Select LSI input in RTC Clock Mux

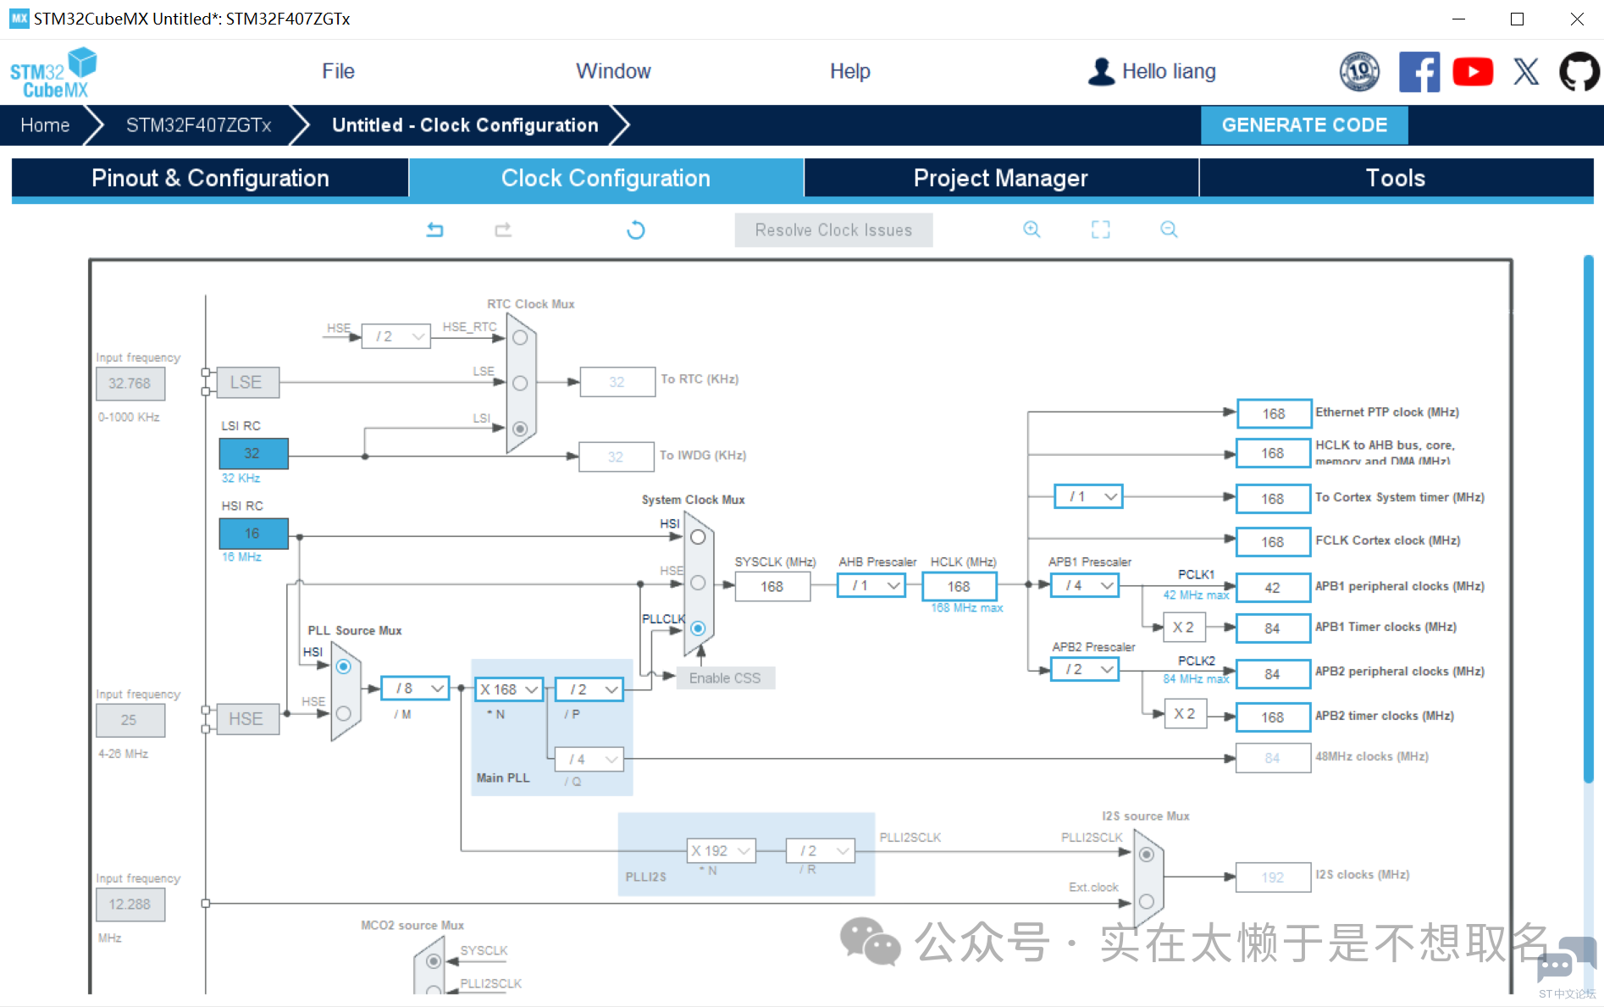point(520,429)
